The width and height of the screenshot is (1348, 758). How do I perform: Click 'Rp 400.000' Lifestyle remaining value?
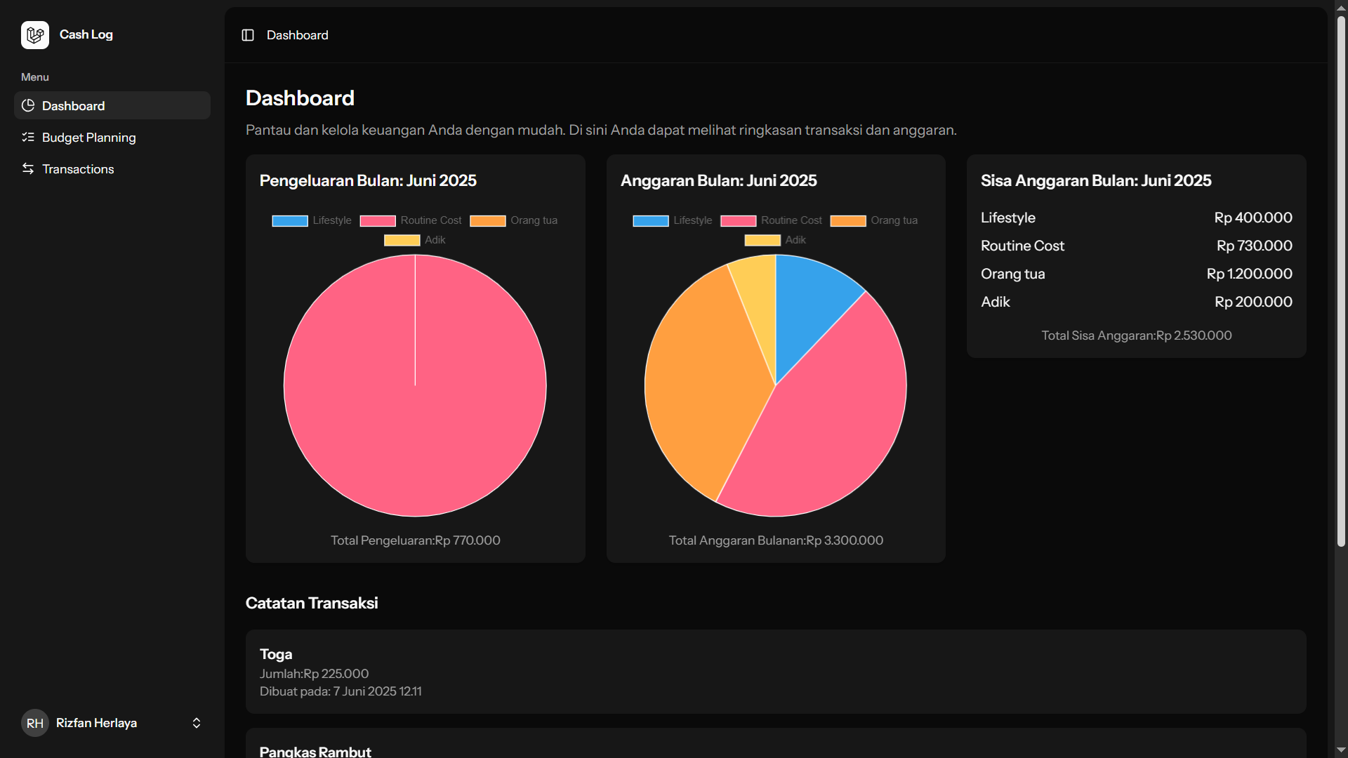pos(1253,218)
